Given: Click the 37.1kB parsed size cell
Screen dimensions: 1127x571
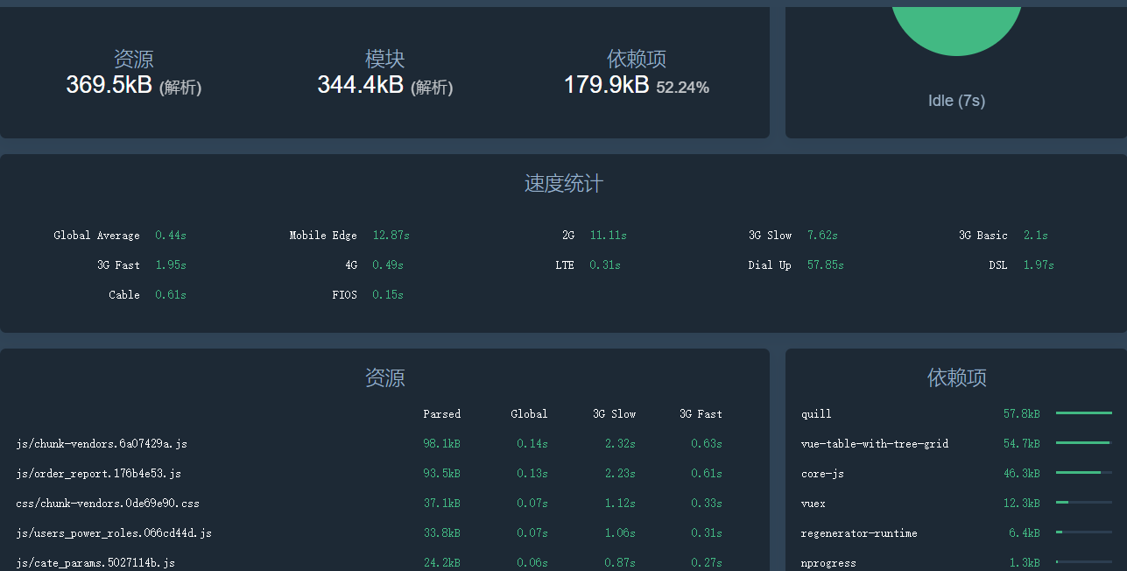Looking at the screenshot, I should 441,504.
